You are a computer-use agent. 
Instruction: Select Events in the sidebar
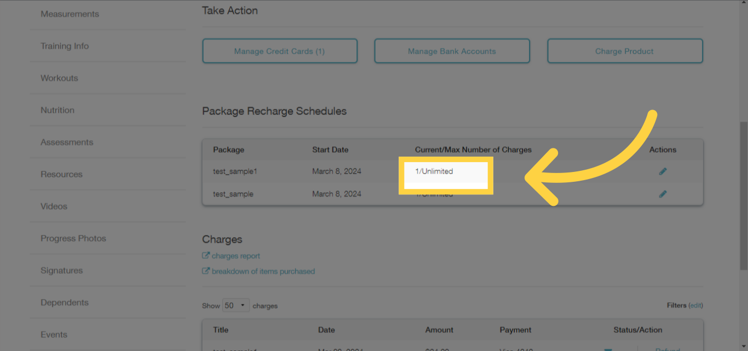(x=54, y=335)
